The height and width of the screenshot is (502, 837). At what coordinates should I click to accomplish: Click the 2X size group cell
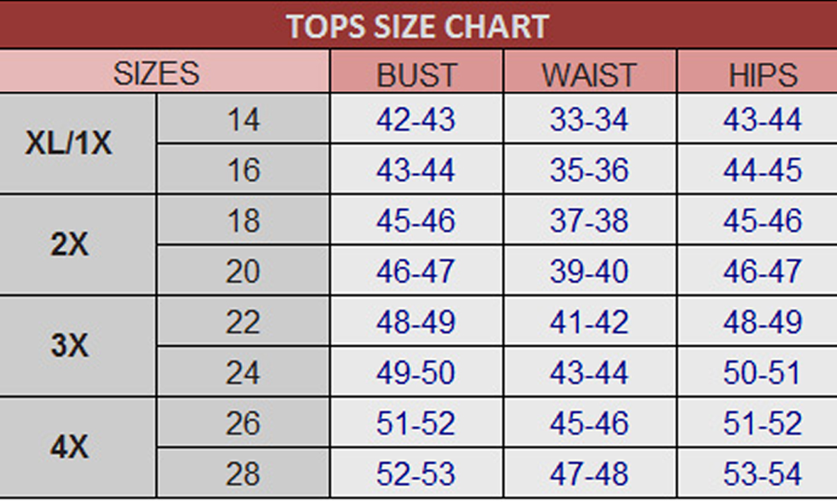69,245
